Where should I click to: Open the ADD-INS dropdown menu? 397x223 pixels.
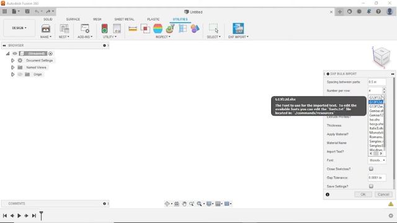pyautogui.click(x=85, y=37)
